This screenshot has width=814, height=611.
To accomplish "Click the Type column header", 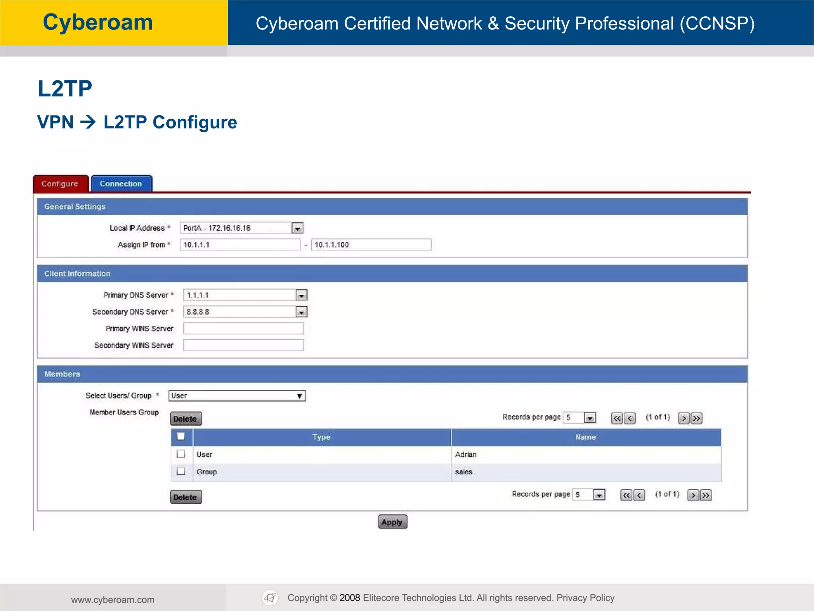I will pos(322,437).
